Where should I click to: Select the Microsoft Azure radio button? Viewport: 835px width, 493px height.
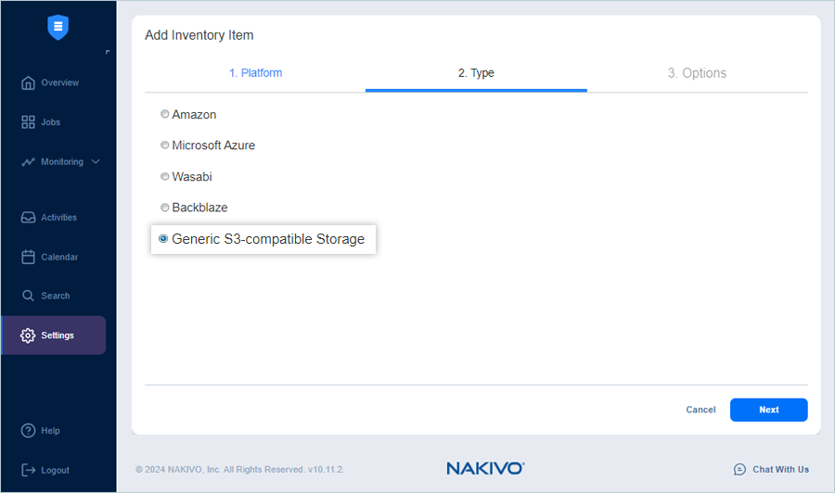(164, 145)
